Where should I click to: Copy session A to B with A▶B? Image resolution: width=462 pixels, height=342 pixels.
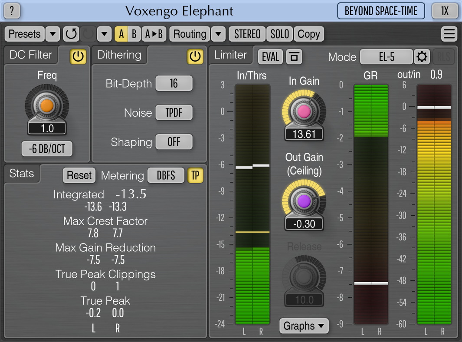pos(154,33)
